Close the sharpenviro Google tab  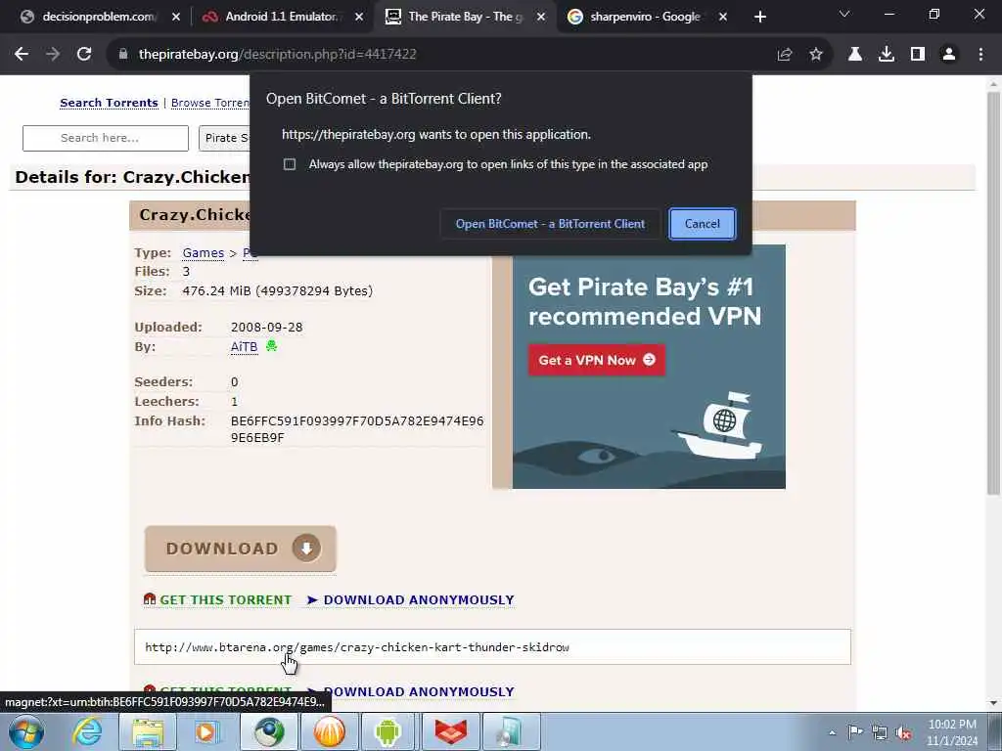(x=723, y=18)
